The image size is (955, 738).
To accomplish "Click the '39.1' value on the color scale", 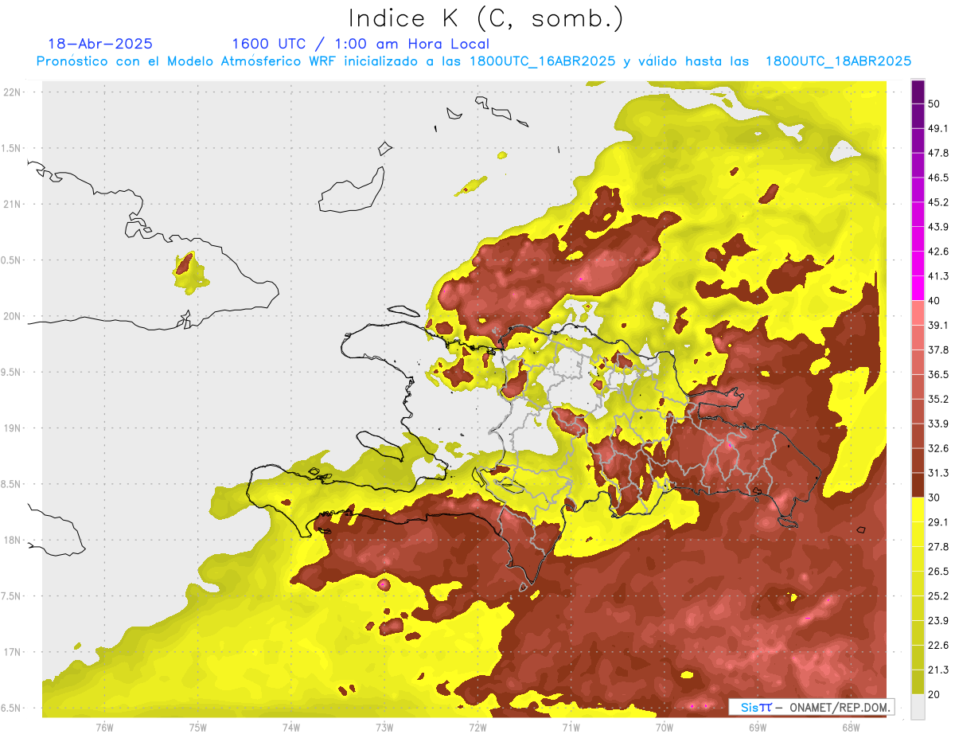I will tap(938, 326).
